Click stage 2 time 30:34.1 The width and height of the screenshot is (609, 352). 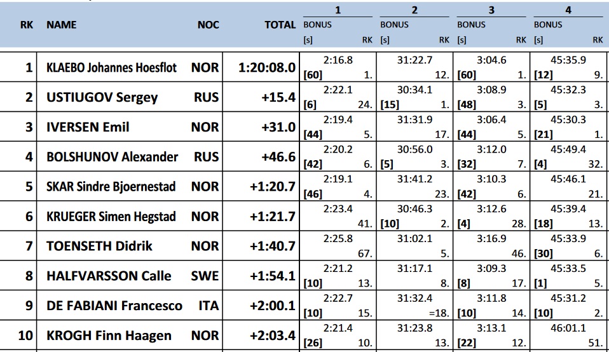point(414,90)
